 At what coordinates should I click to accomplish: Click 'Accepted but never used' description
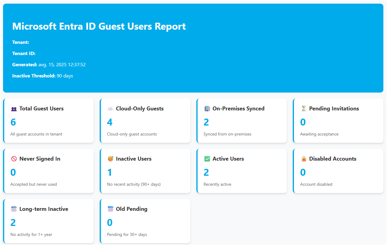pyautogui.click(x=34, y=184)
